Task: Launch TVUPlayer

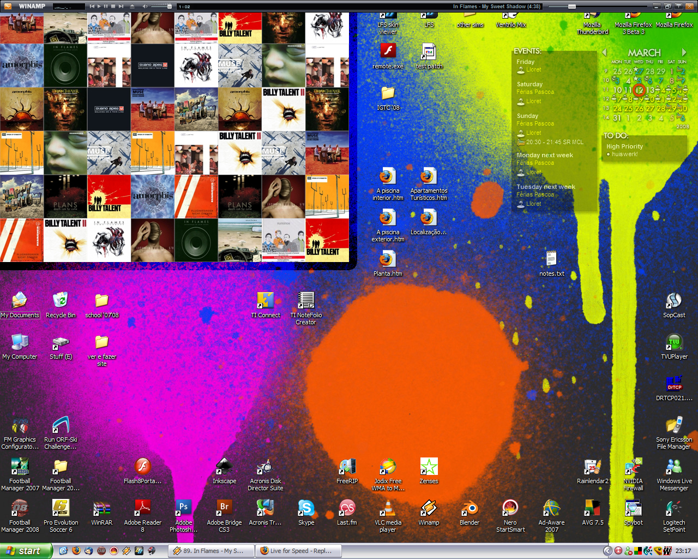Action: (674, 347)
